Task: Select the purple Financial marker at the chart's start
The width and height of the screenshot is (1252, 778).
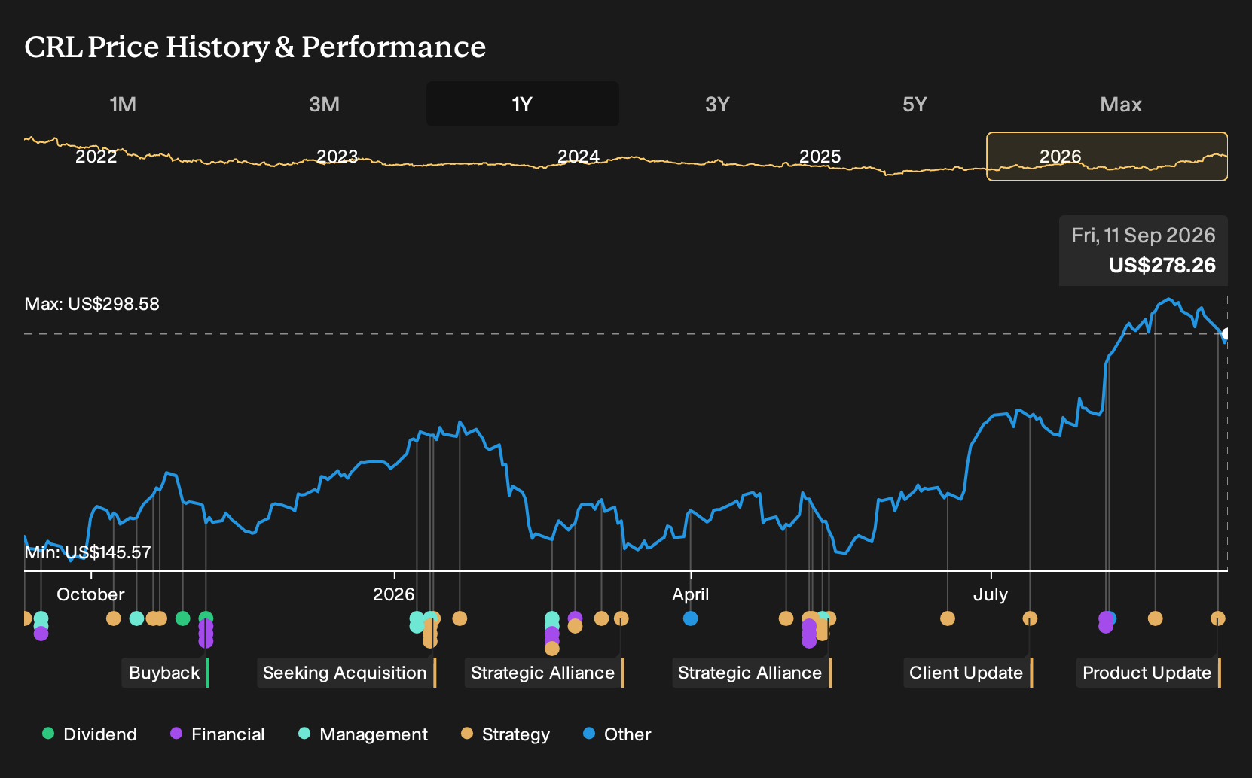Action: 41,634
